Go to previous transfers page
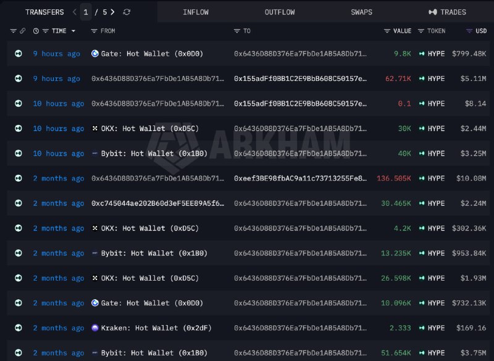The image size is (494, 361). pyautogui.click(x=75, y=12)
